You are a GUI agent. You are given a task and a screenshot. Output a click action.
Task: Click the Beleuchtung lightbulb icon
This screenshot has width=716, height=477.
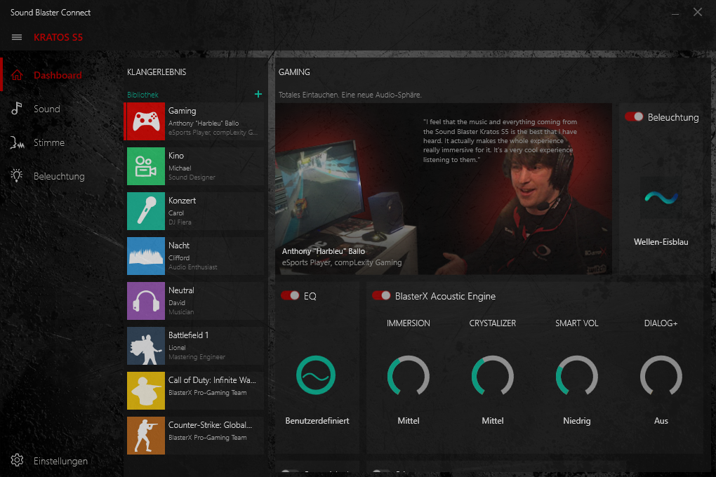17,176
